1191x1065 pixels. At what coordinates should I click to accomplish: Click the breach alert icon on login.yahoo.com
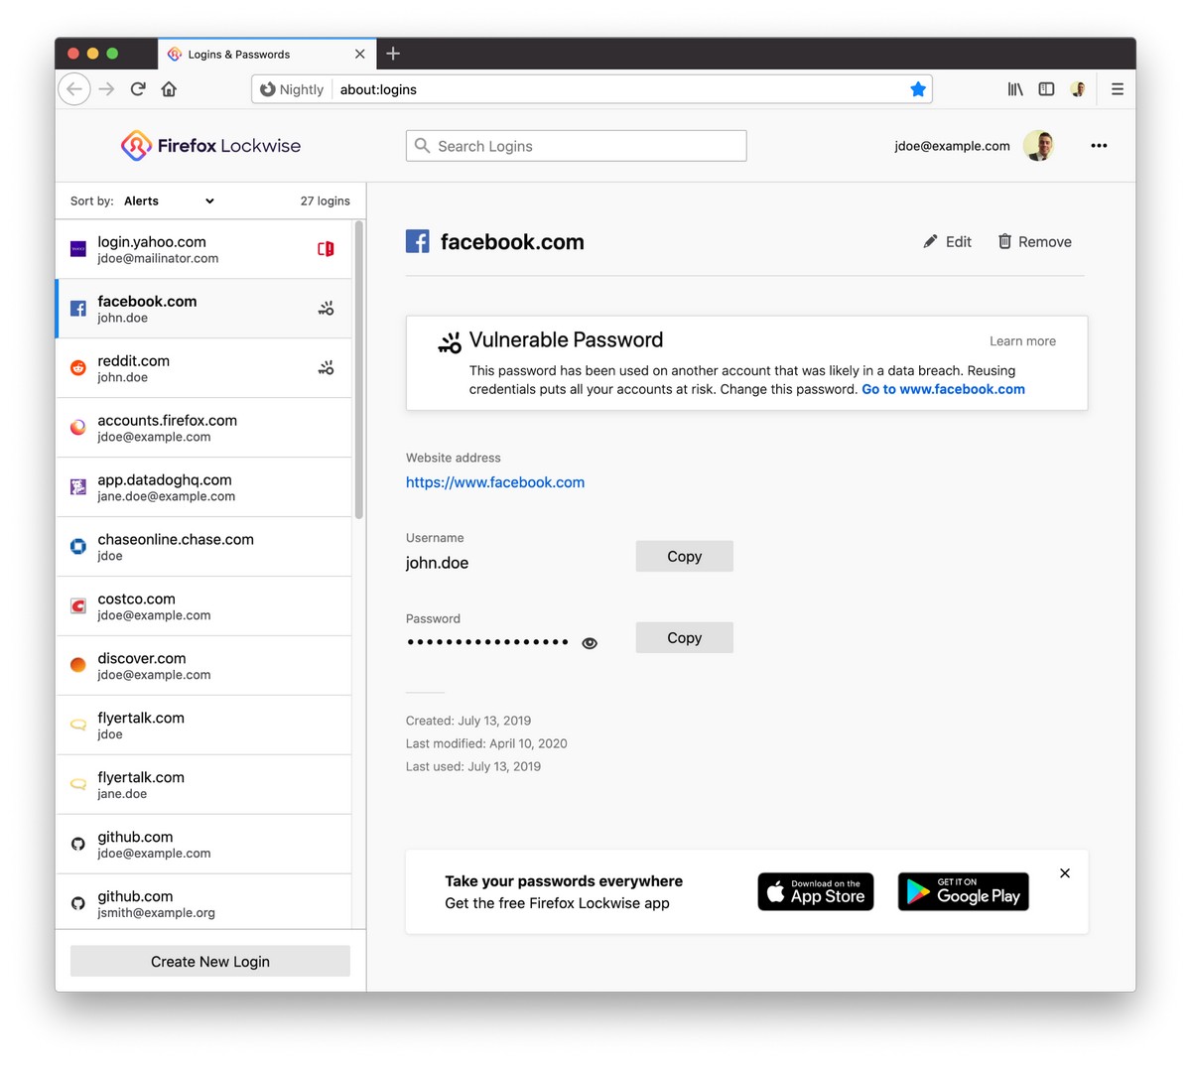coord(326,249)
